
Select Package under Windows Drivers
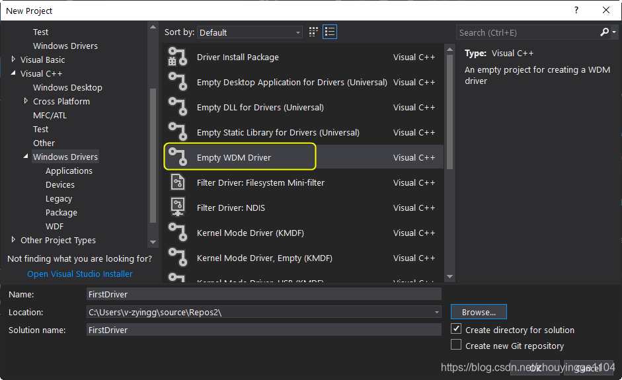(61, 213)
